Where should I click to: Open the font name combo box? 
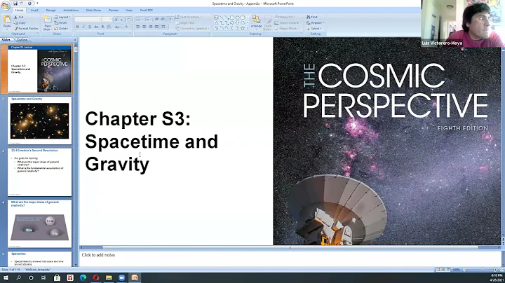tap(88, 20)
